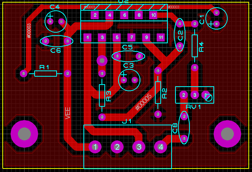Select pad 2 of IC U2
The height and width of the screenshot is (172, 252).
coord(95,15)
